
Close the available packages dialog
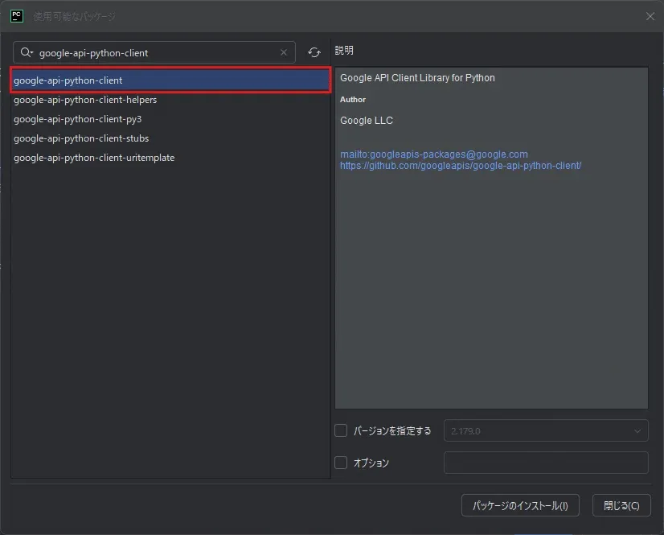pyautogui.click(x=650, y=16)
